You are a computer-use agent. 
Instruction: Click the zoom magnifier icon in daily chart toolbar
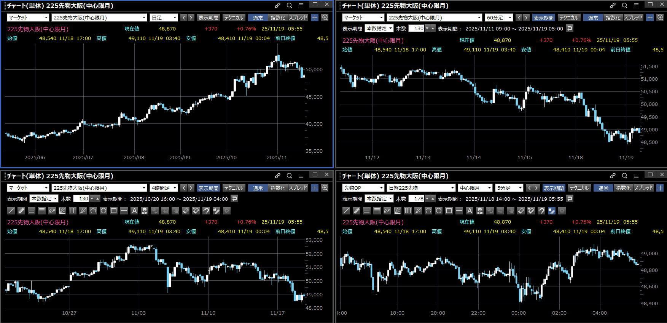[325, 18]
